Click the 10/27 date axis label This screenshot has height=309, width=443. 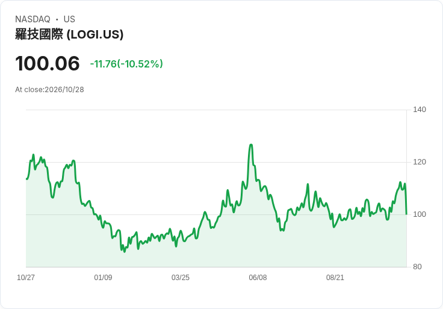click(x=26, y=277)
